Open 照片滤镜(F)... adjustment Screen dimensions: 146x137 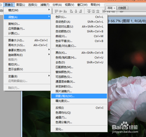click(x=79, y=91)
